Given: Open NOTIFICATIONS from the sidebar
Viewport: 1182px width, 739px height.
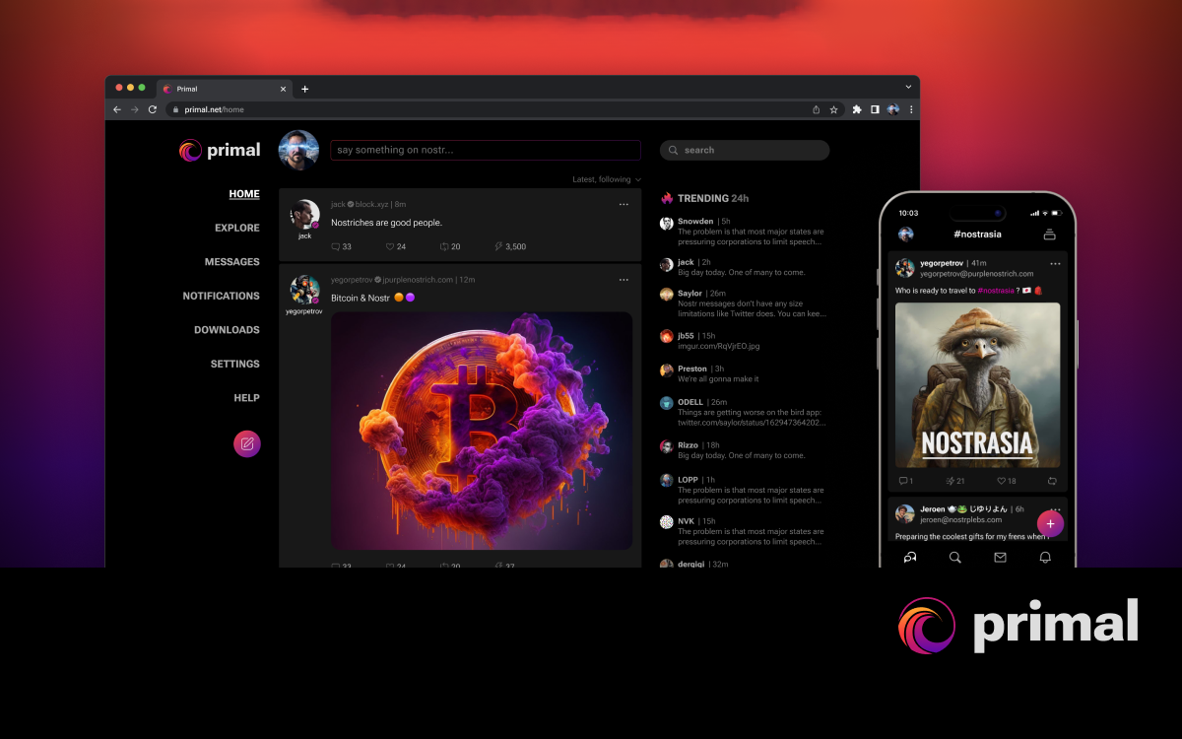Looking at the screenshot, I should pos(221,296).
